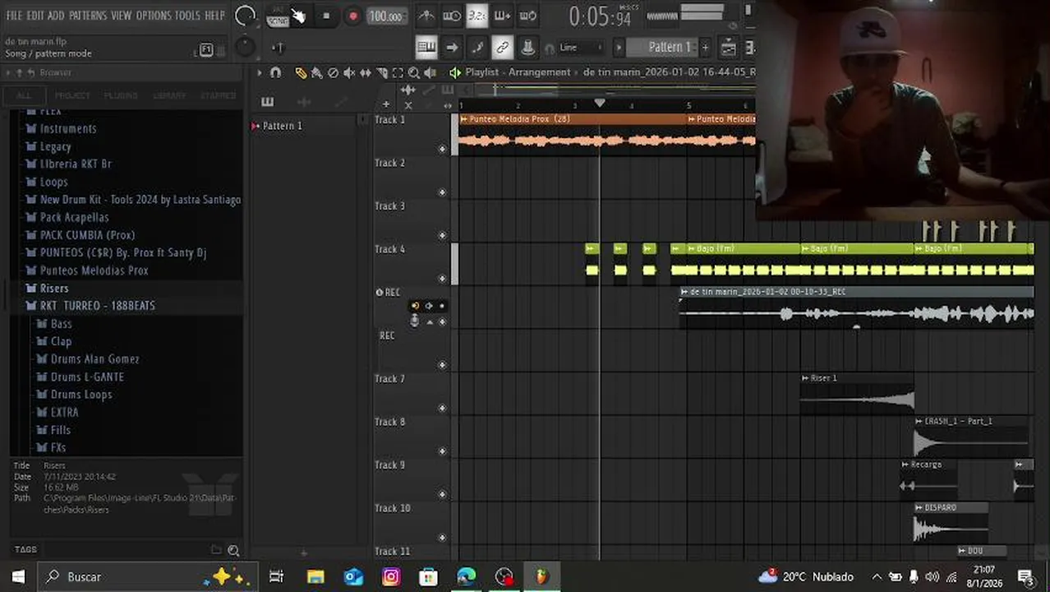This screenshot has width=1050, height=592.
Task: Expand the Pack Acapellas folder
Action: (74, 217)
